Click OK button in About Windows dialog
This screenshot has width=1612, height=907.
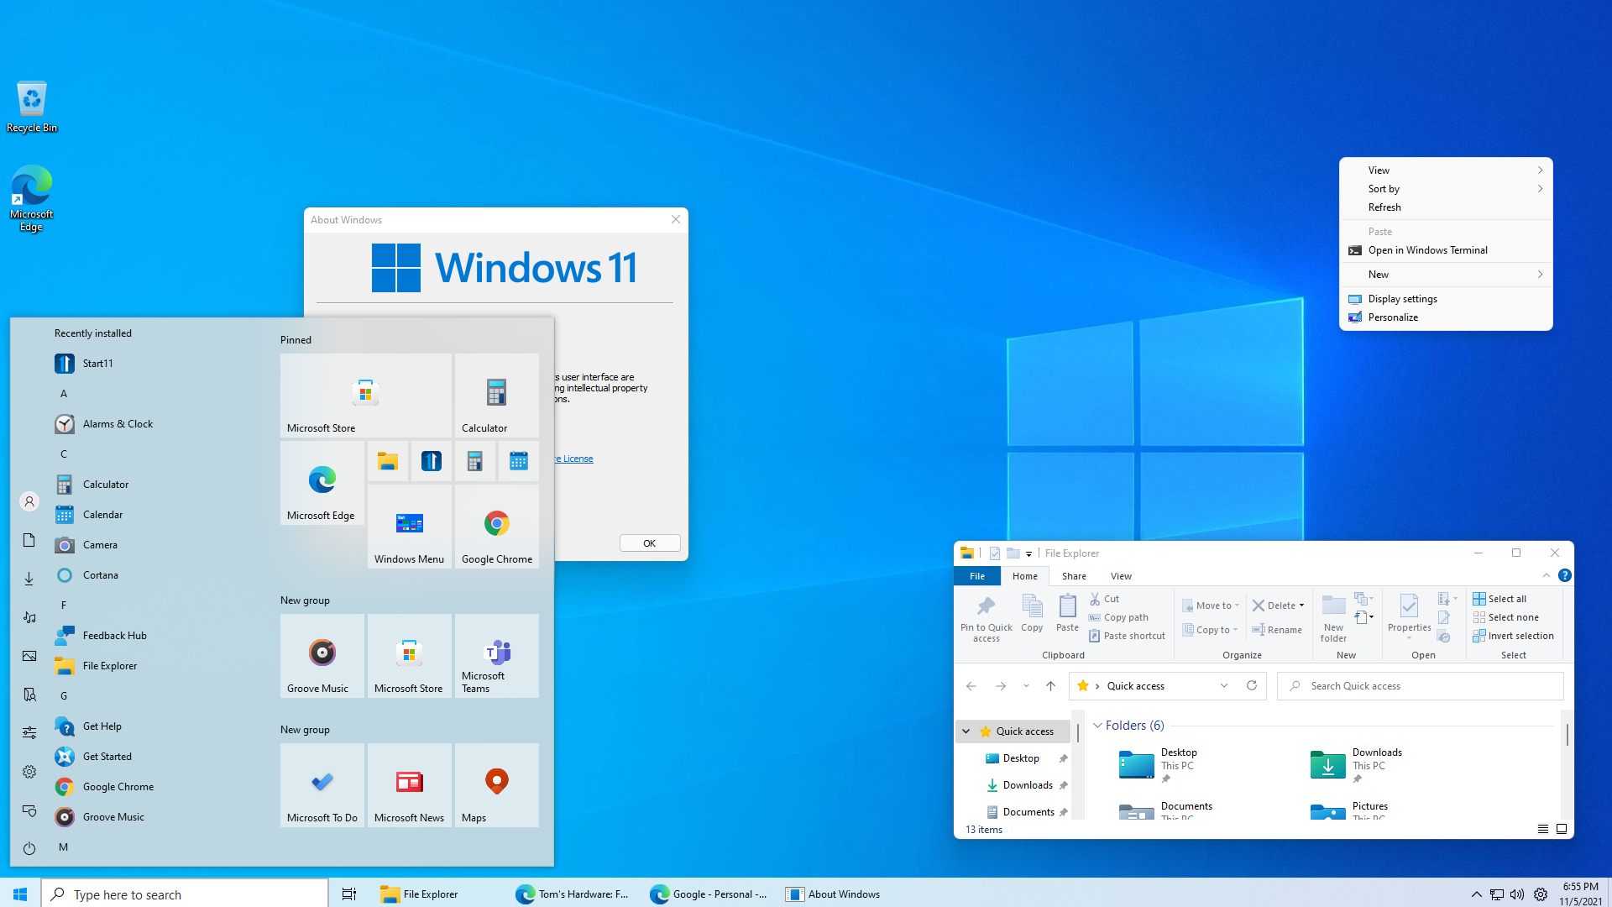point(649,543)
